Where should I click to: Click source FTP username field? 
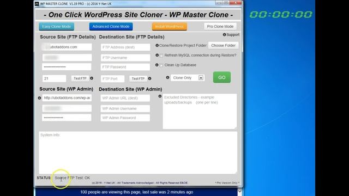click(67, 58)
